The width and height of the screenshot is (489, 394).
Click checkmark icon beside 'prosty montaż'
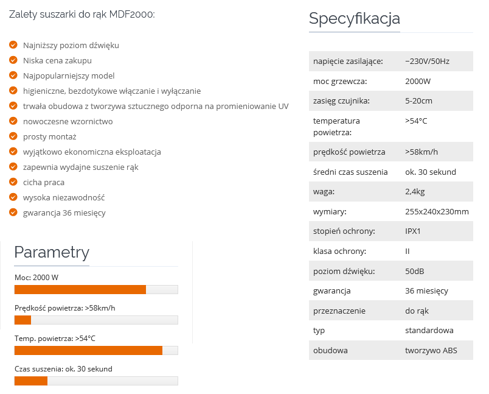click(13, 136)
